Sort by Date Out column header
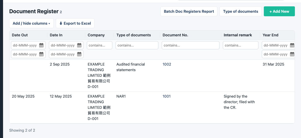The height and width of the screenshot is (138, 301). (20, 35)
